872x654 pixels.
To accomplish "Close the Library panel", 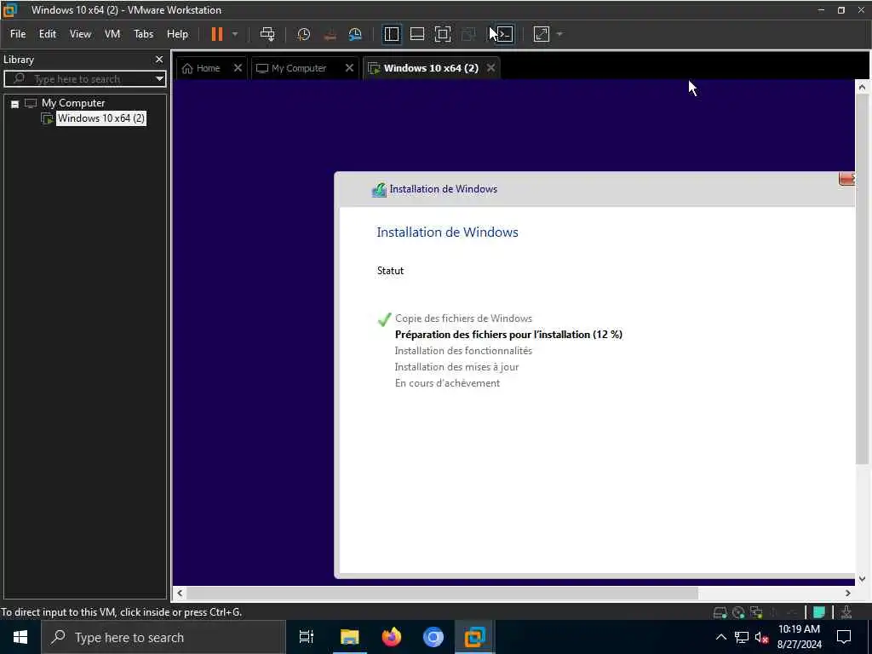I will click(159, 59).
